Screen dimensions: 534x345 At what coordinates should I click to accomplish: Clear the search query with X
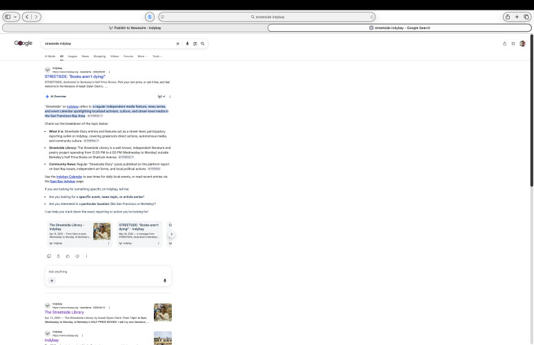(177, 43)
